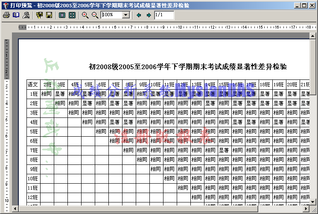
Task: Click the find/search toolbar icon
Action: point(26,15)
